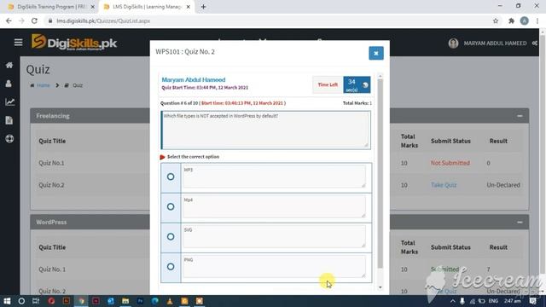Click the user avatar picture
Image resolution: width=546 pixels, height=307 pixels.
point(453,43)
